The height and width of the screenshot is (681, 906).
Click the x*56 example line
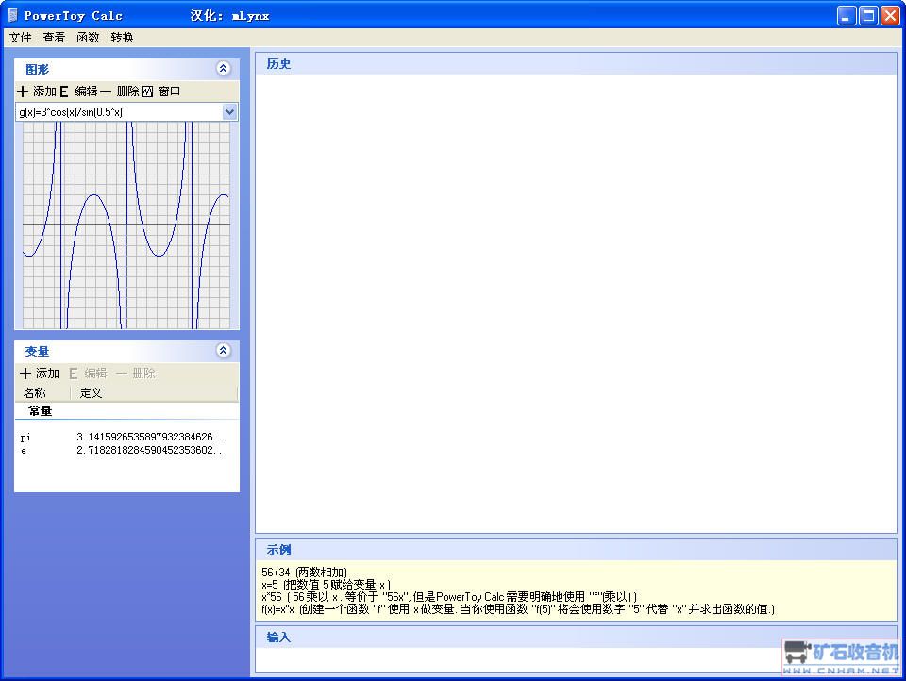click(x=449, y=597)
